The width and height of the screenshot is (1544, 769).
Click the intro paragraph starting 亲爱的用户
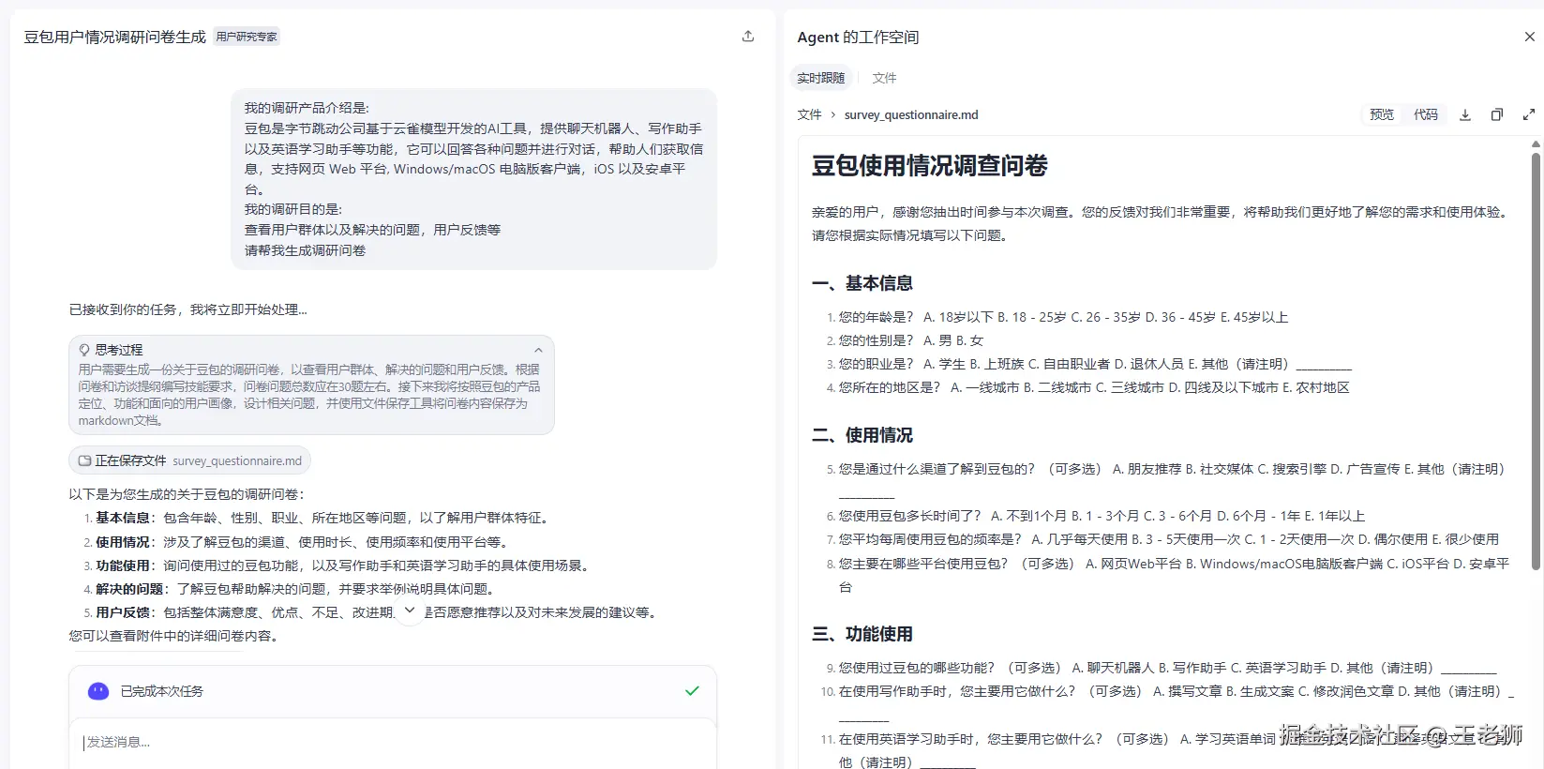tap(1162, 224)
